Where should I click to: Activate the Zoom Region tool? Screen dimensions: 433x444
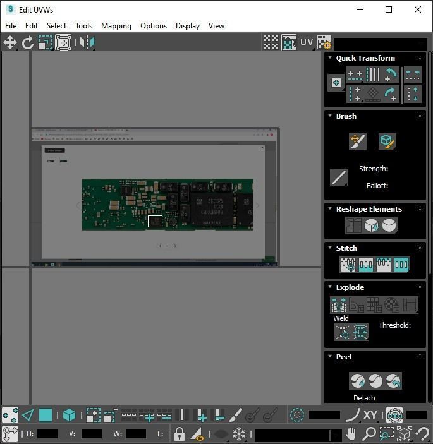pyautogui.click(x=386, y=433)
